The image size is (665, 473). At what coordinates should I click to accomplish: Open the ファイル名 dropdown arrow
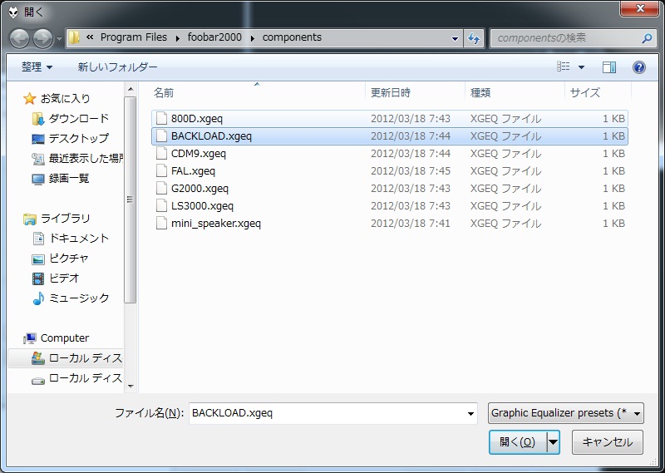coord(470,414)
